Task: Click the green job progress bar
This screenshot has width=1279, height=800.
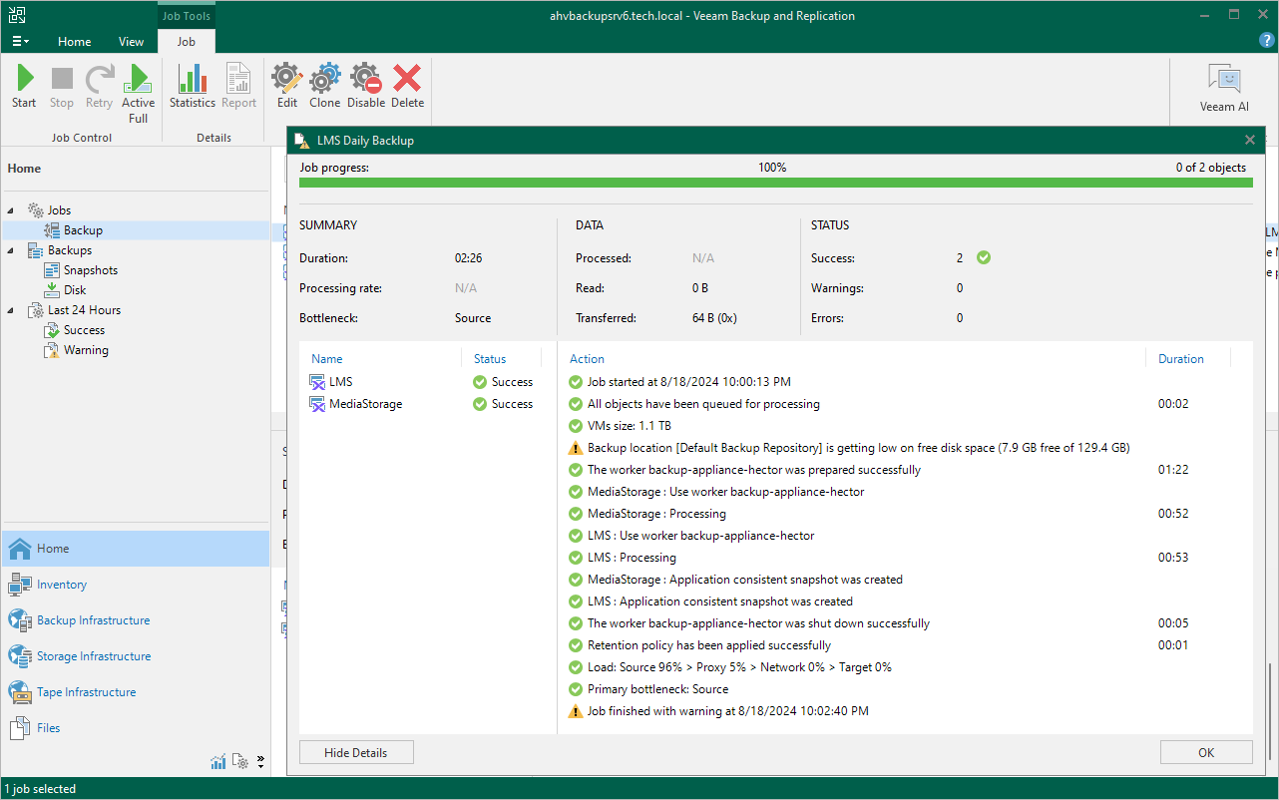Action: point(775,184)
